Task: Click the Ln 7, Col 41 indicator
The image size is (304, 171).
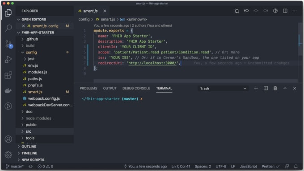Action: coord(181,167)
